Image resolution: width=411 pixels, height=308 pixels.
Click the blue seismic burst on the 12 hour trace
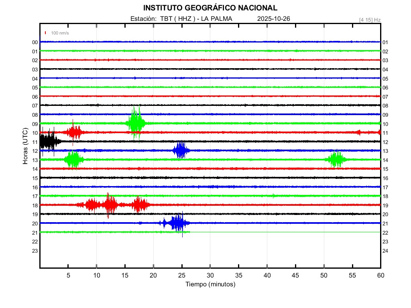pos(181,150)
